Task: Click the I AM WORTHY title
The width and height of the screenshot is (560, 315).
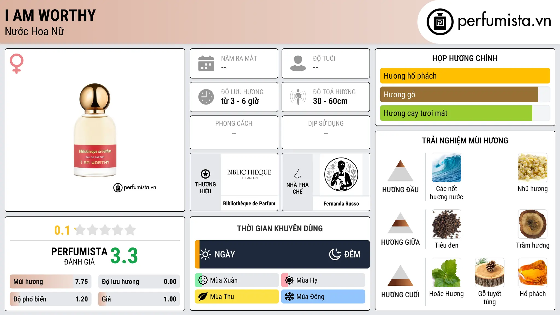Action: click(51, 15)
